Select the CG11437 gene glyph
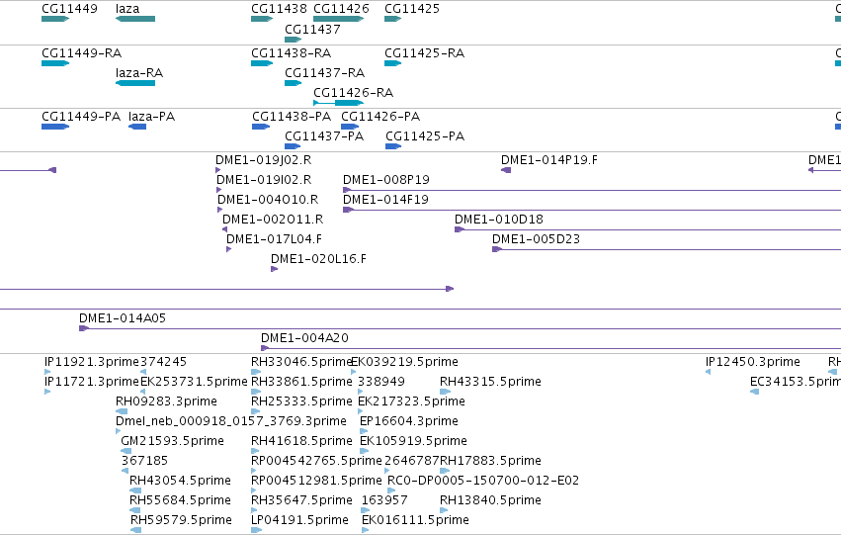The image size is (841, 535). pyautogui.click(x=293, y=40)
